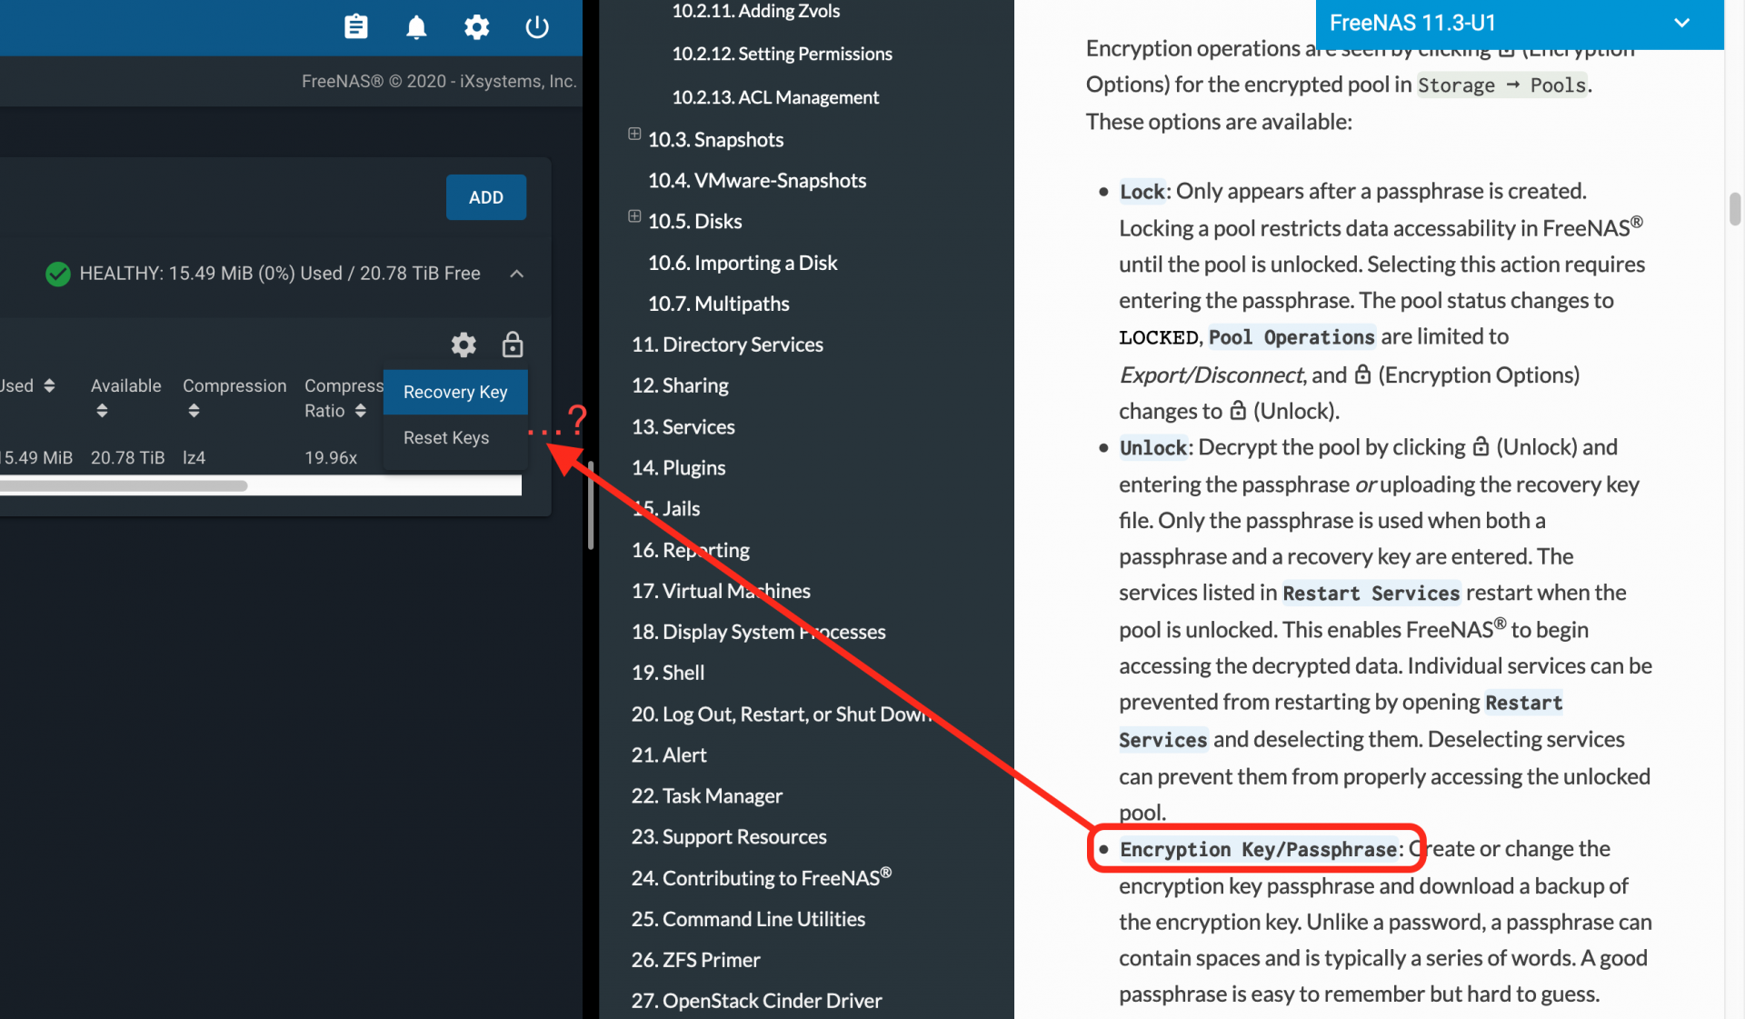Expand the 10.5 Disks section
Screen dimensions: 1745x1019
click(634, 216)
